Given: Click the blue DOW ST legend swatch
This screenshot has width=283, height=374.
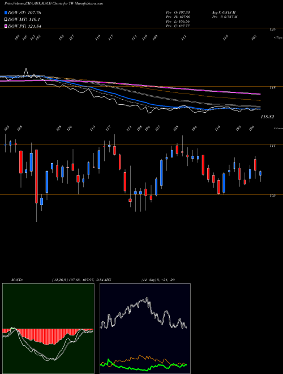Looking at the screenshot, I should click(6, 12).
